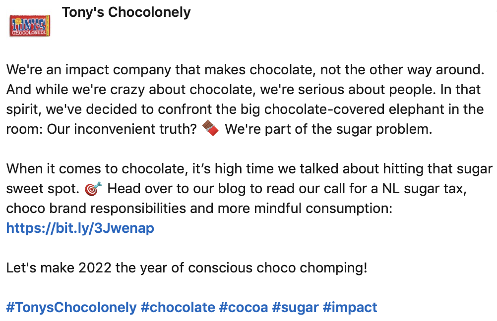The image size is (497, 321).
Task: Click the chocolate bar emoji
Action: pos(210,130)
